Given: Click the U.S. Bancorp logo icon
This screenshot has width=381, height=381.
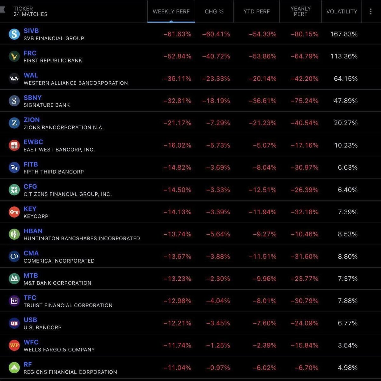Looking at the screenshot, I should tap(14, 323).
